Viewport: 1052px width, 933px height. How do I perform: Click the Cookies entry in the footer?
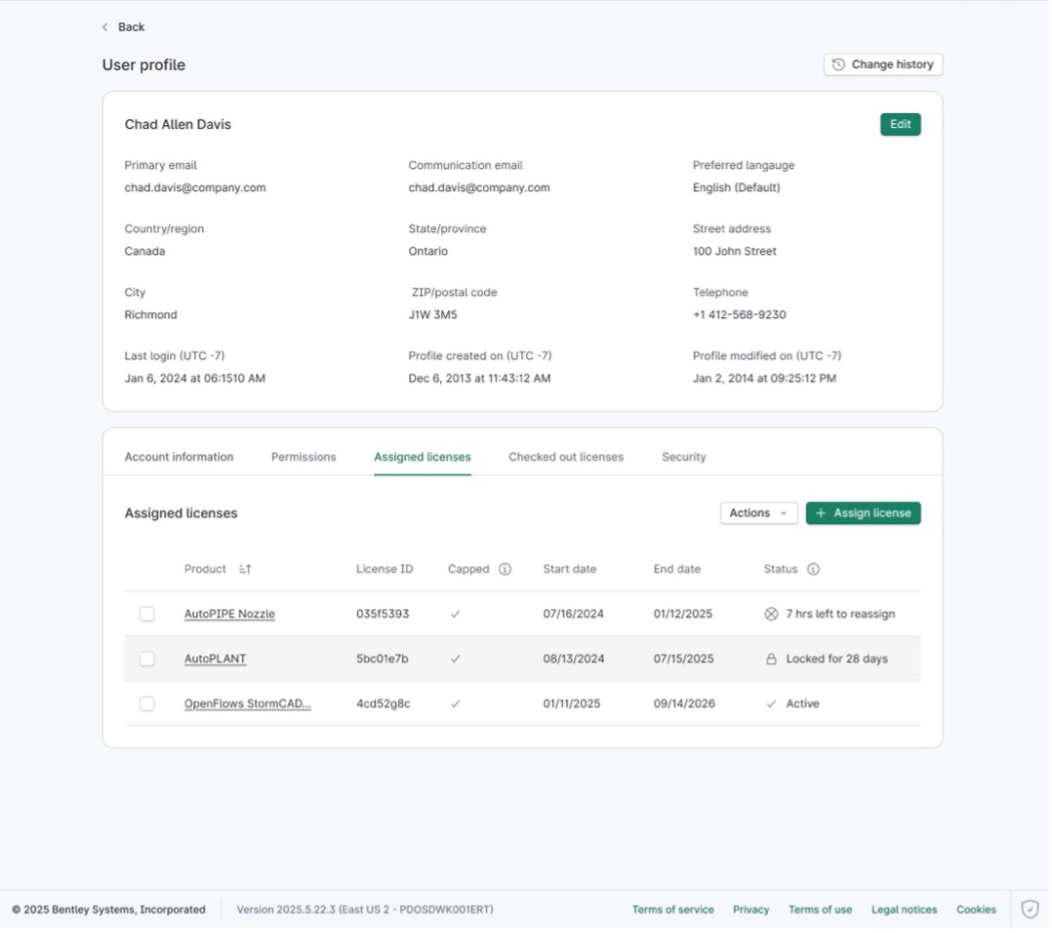pos(976,909)
